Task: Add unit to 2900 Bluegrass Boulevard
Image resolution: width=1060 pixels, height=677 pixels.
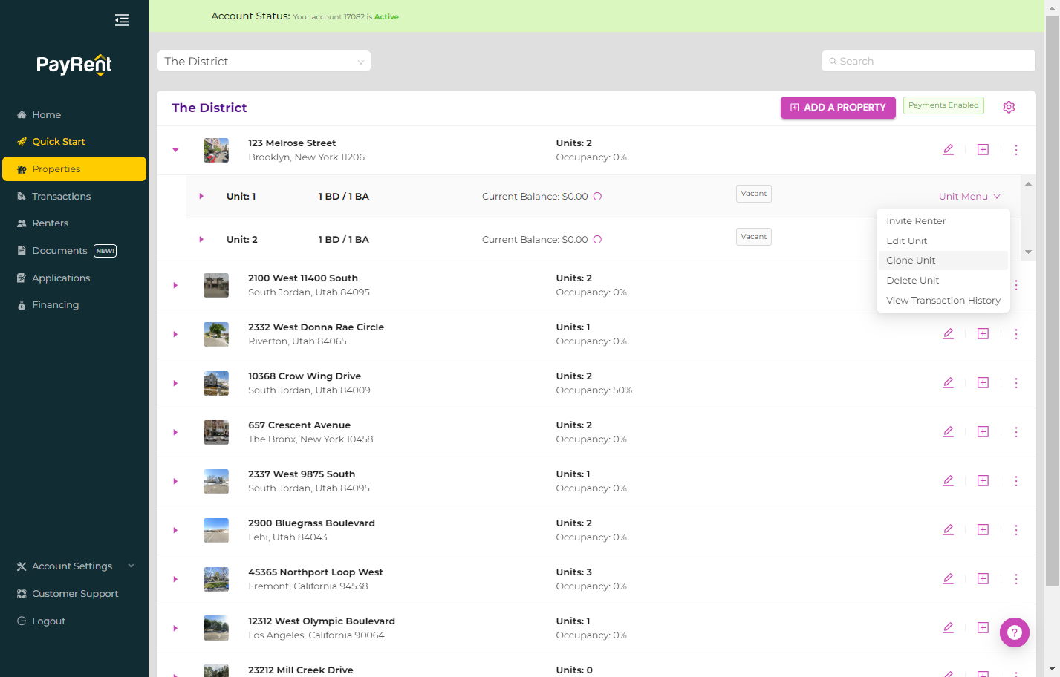Action: point(983,530)
